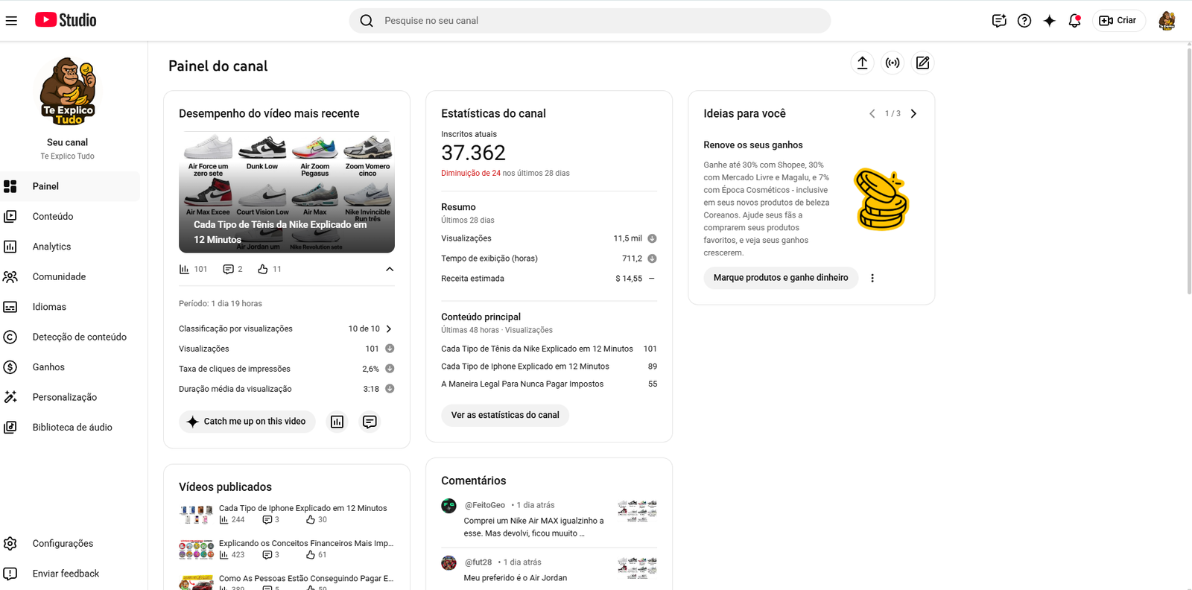This screenshot has height=590, width=1192.
Task: Click the create post pencil icon
Action: (x=922, y=63)
